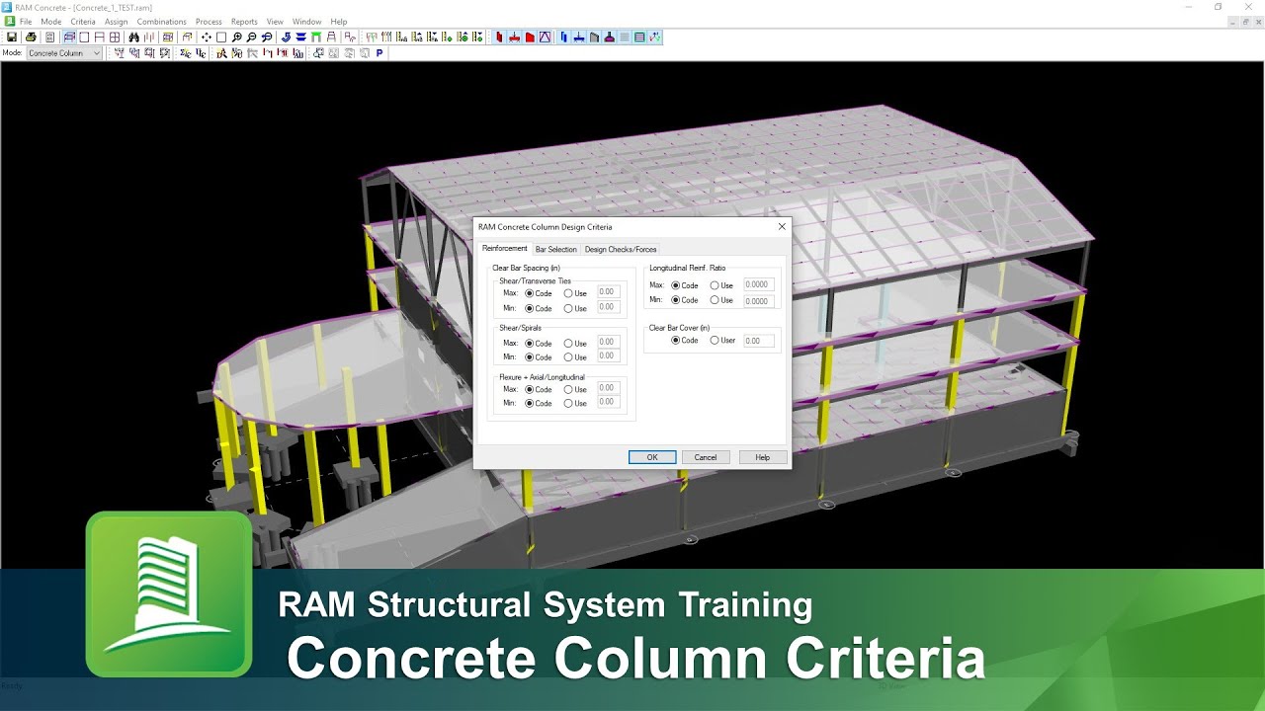
Task: Click the U-c toolbar icon
Action: pos(201,53)
